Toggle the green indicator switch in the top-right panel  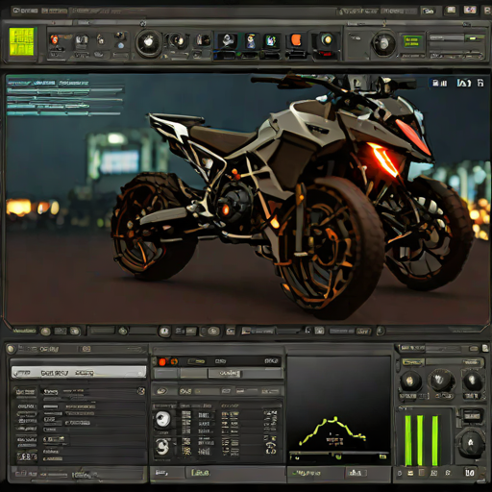pyautogui.click(x=475, y=38)
